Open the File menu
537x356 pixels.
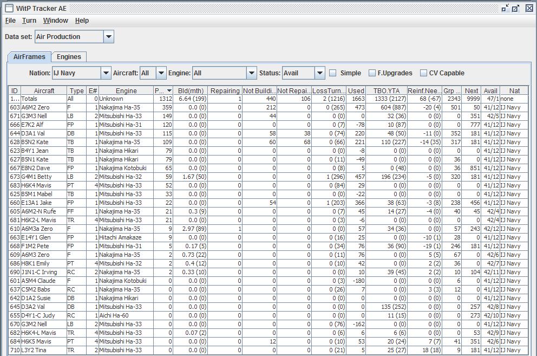(10, 21)
